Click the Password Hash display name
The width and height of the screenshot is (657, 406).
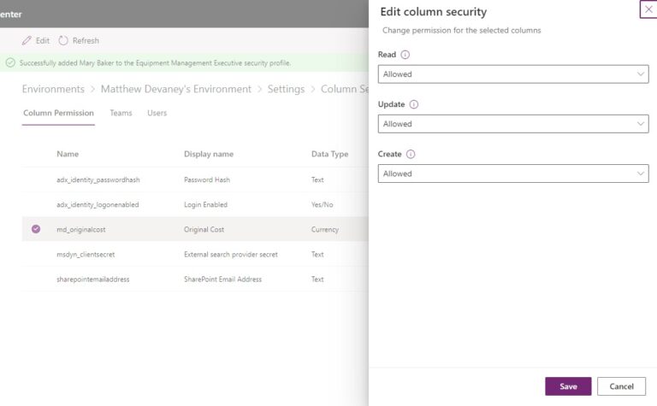click(x=207, y=179)
